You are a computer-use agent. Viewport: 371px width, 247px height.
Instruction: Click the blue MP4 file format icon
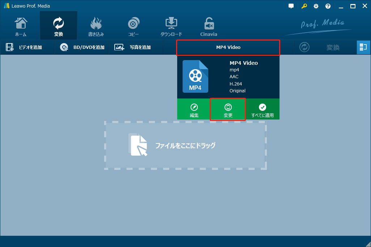click(x=195, y=76)
